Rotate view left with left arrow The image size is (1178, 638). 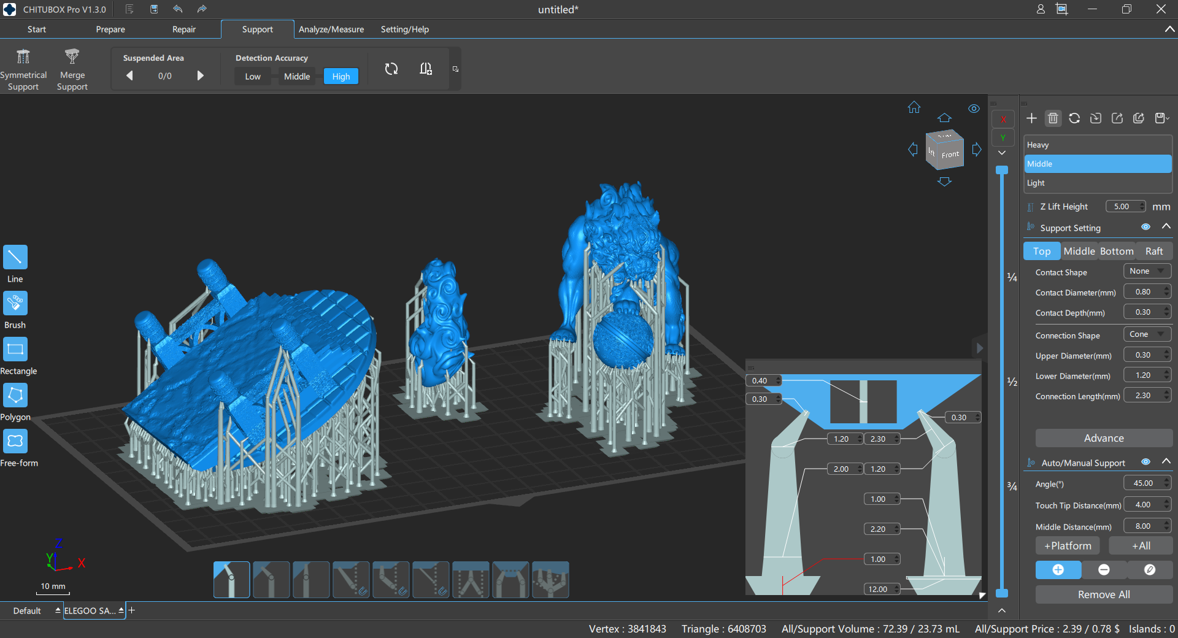pos(913,149)
